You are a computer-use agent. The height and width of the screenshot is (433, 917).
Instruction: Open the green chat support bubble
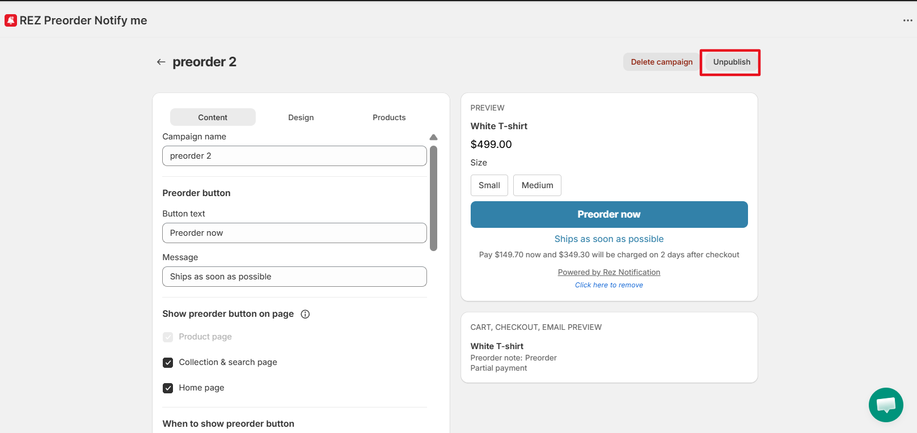885,405
